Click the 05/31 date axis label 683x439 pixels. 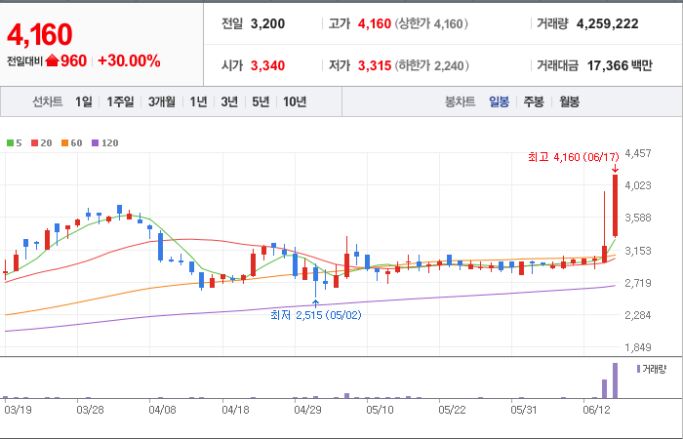[x=524, y=411]
